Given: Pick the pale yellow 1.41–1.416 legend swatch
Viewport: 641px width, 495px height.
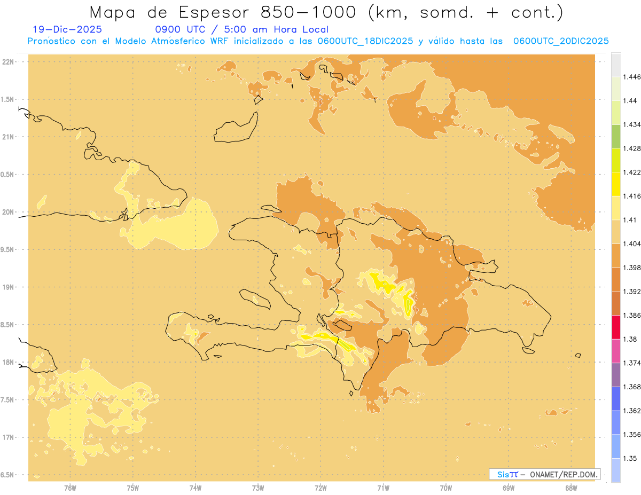Looking at the screenshot, I should (x=616, y=208).
